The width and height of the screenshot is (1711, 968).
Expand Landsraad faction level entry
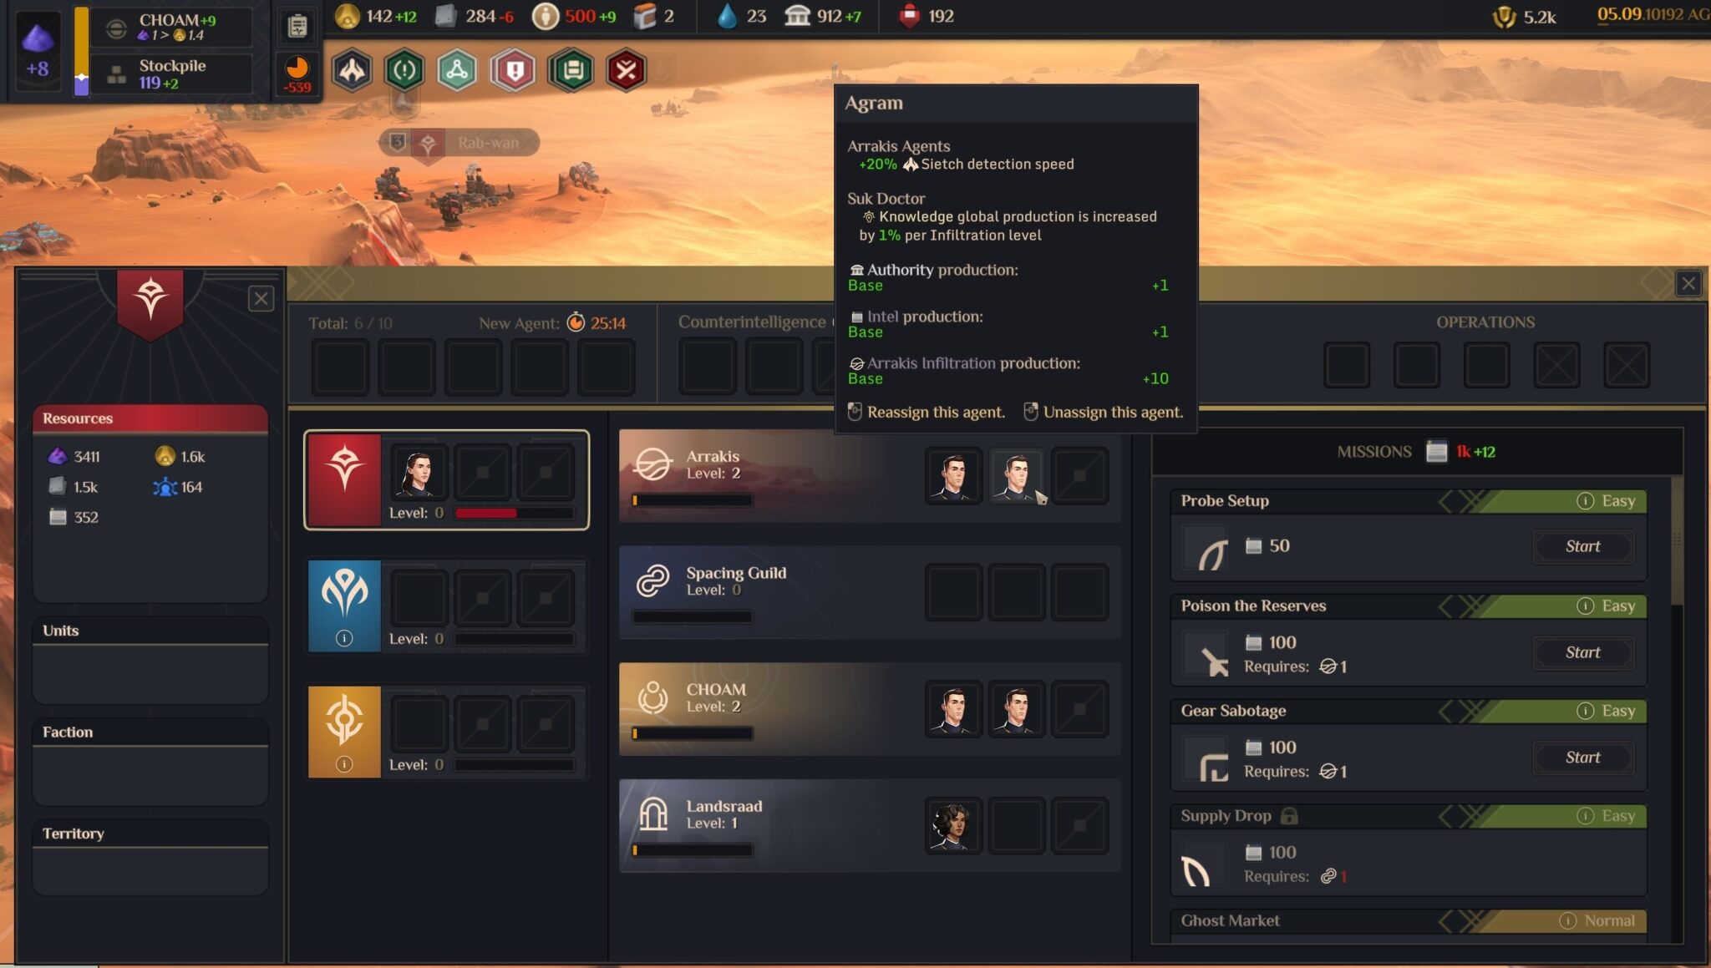(x=725, y=814)
